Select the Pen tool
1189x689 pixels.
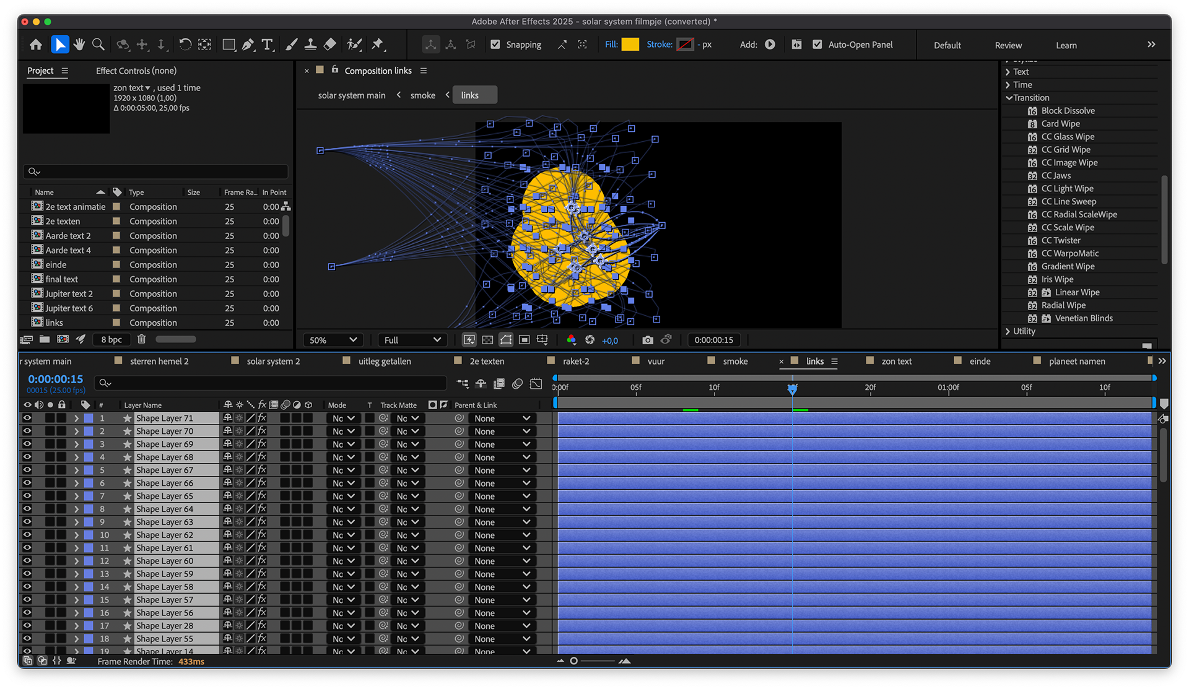coord(248,45)
